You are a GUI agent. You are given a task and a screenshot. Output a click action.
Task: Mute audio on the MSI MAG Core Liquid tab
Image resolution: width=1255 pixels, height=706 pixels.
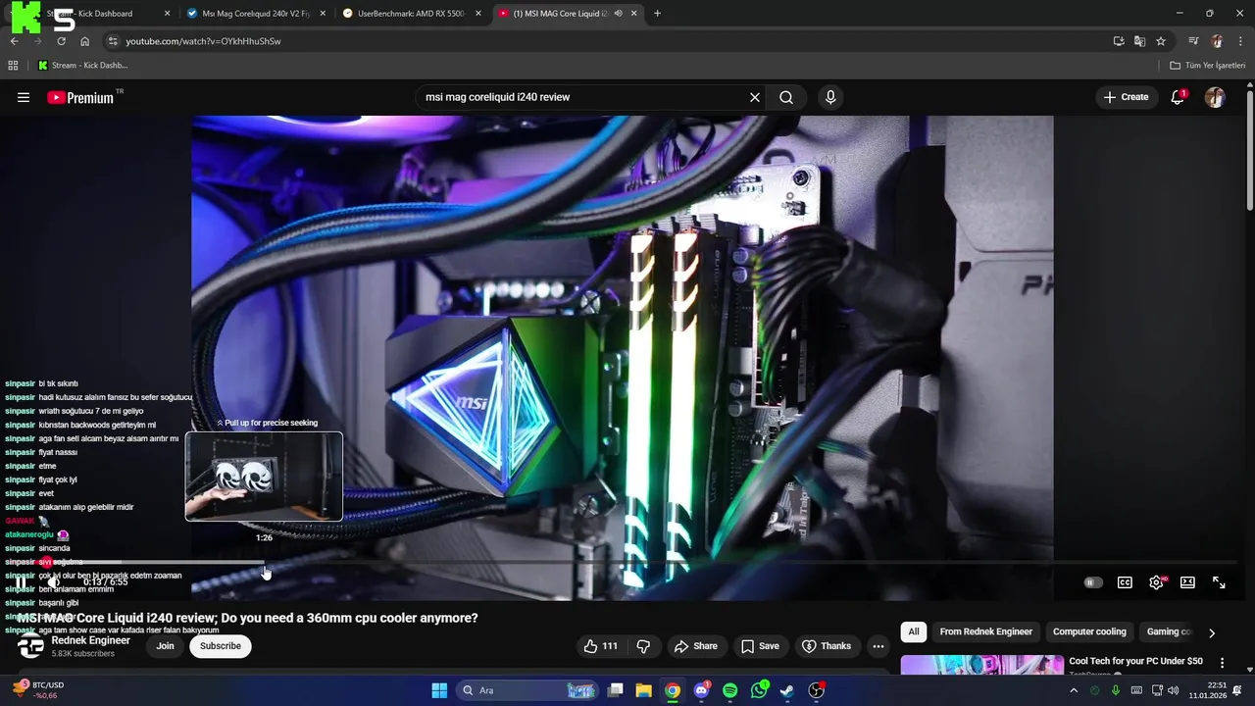click(618, 14)
